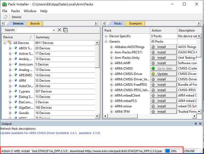This screenshot has height=154, width=204.
Task: Pin the Output panel
Action: coord(196,124)
